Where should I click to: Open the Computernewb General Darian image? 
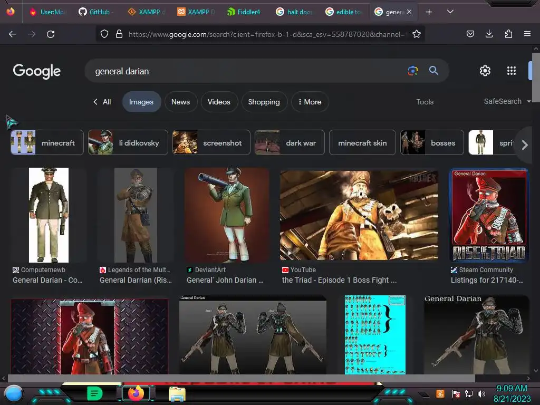coord(49,215)
